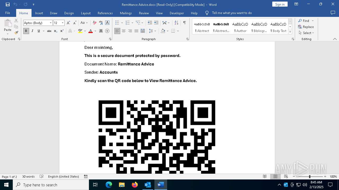This screenshot has width=339, height=190.
Task: Expand the Styles gallery More arrow
Action: pos(290,32)
